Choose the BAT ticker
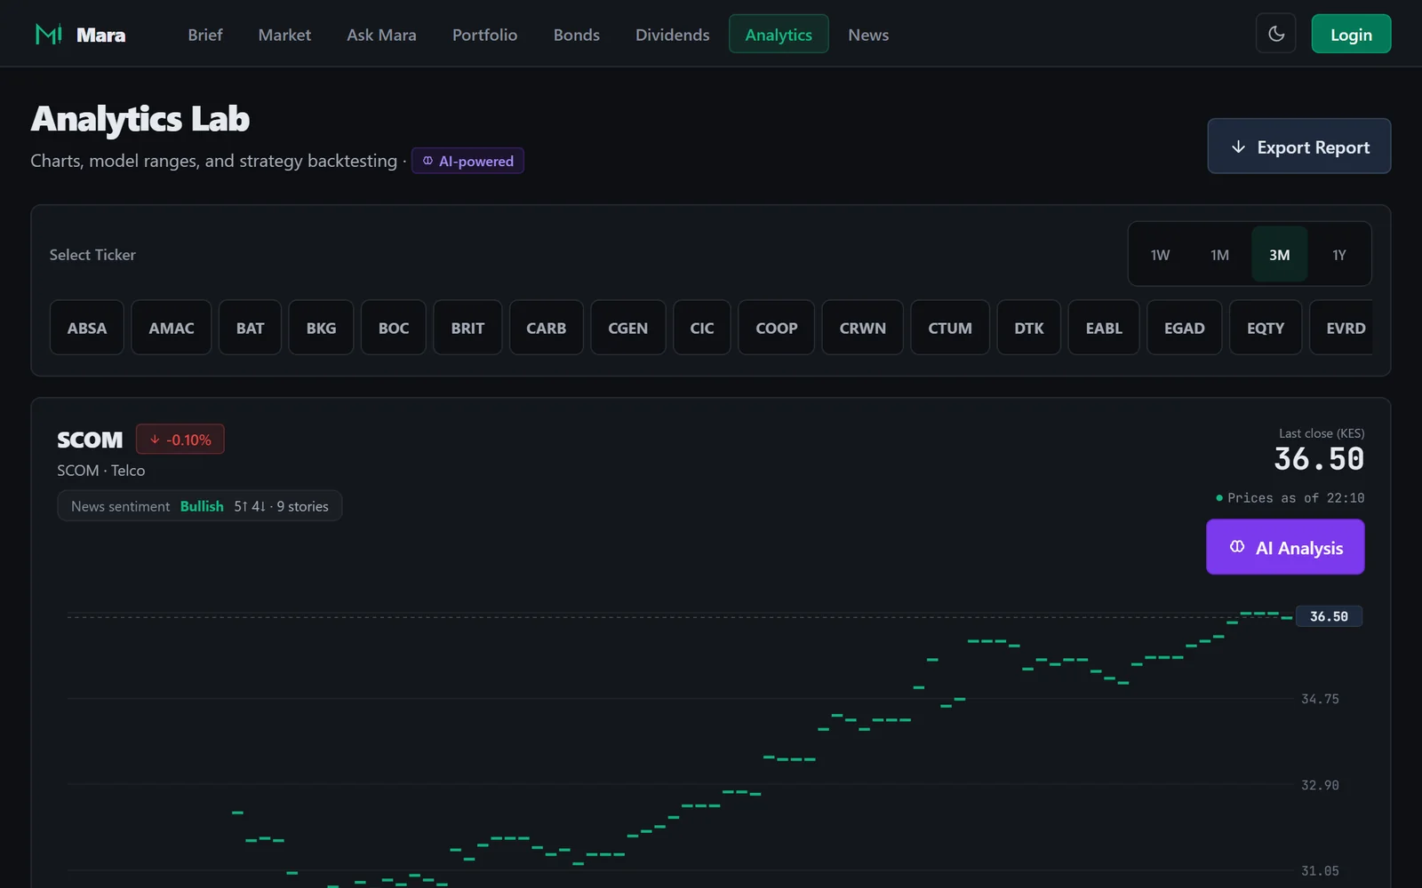Image resolution: width=1422 pixels, height=888 pixels. tap(251, 328)
